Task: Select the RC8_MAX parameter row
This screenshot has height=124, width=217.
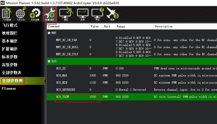Action: 132,75
